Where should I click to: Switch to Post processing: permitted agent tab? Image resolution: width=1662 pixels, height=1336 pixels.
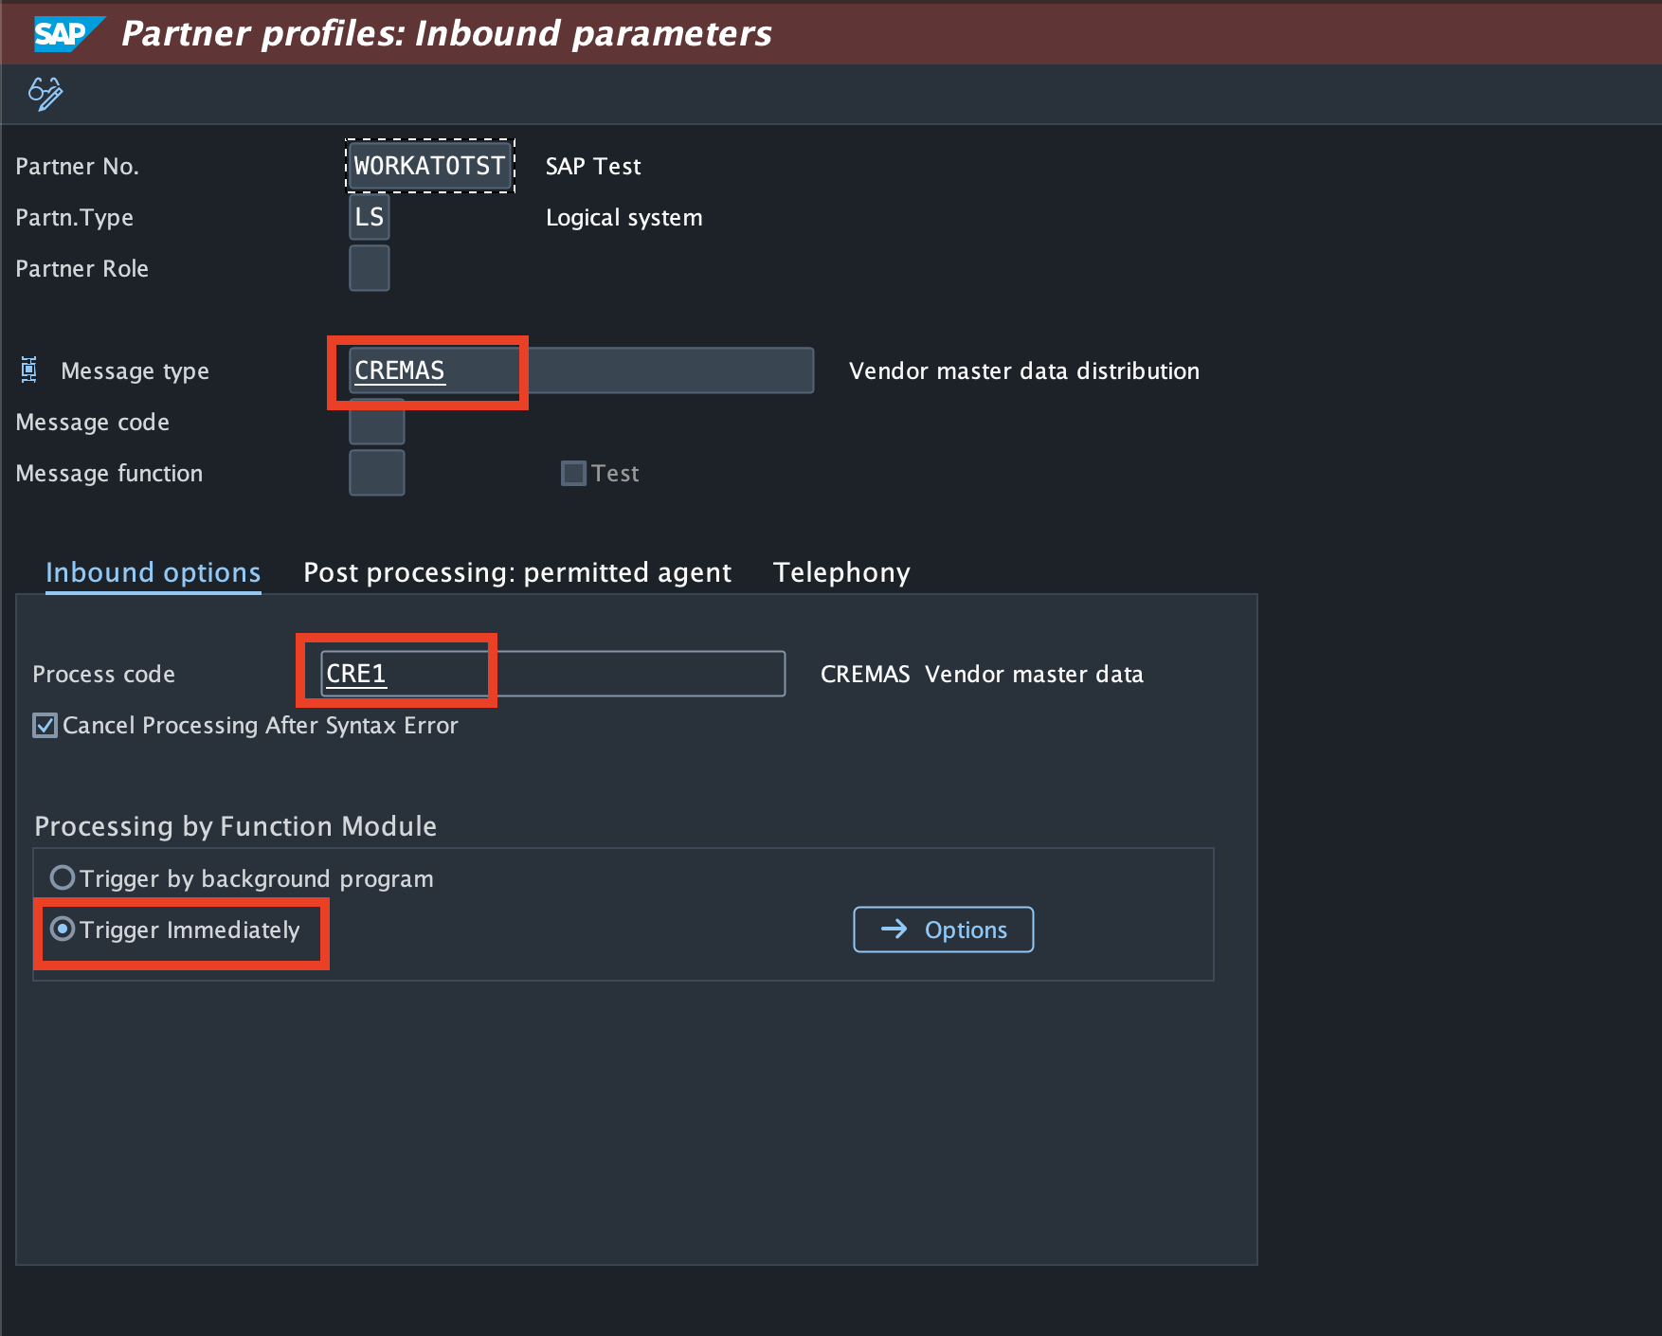click(x=516, y=572)
